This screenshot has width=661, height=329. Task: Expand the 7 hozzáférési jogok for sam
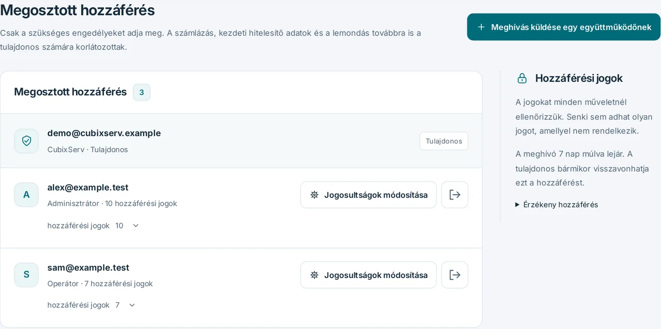click(x=91, y=305)
